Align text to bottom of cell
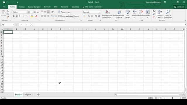Viewport: 187px width, 105px height. (x=48, y=12)
